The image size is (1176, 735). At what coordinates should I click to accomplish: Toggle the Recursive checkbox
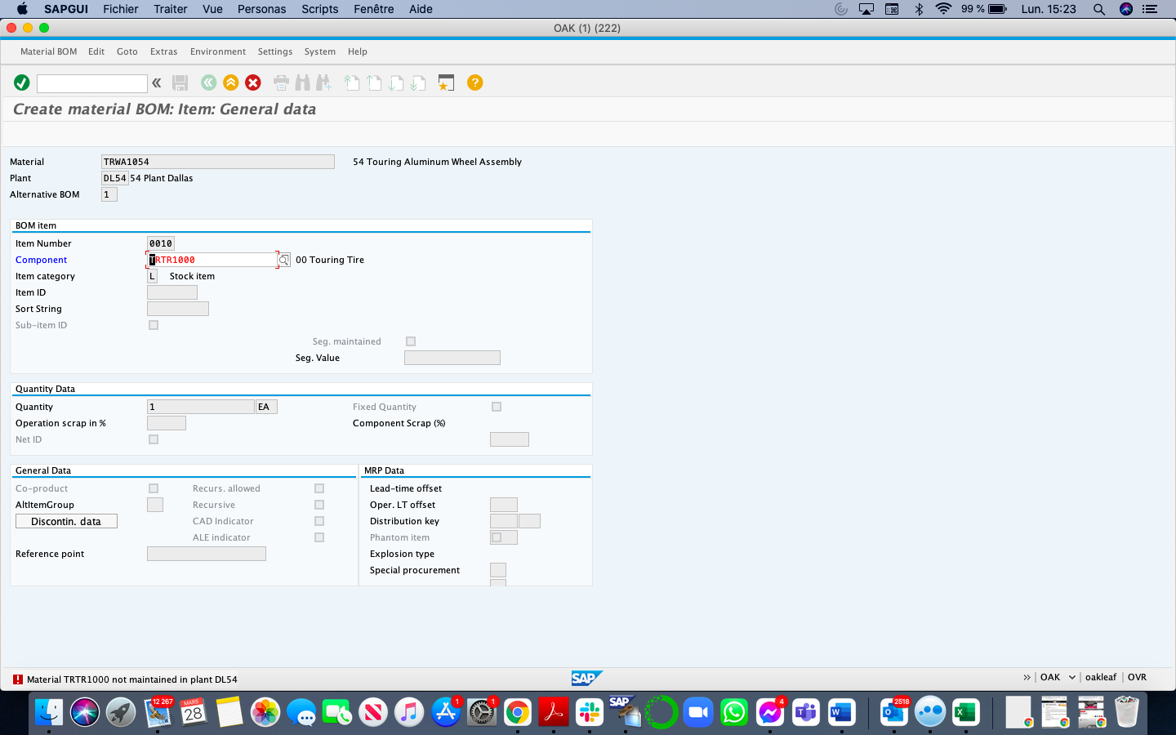coord(319,505)
